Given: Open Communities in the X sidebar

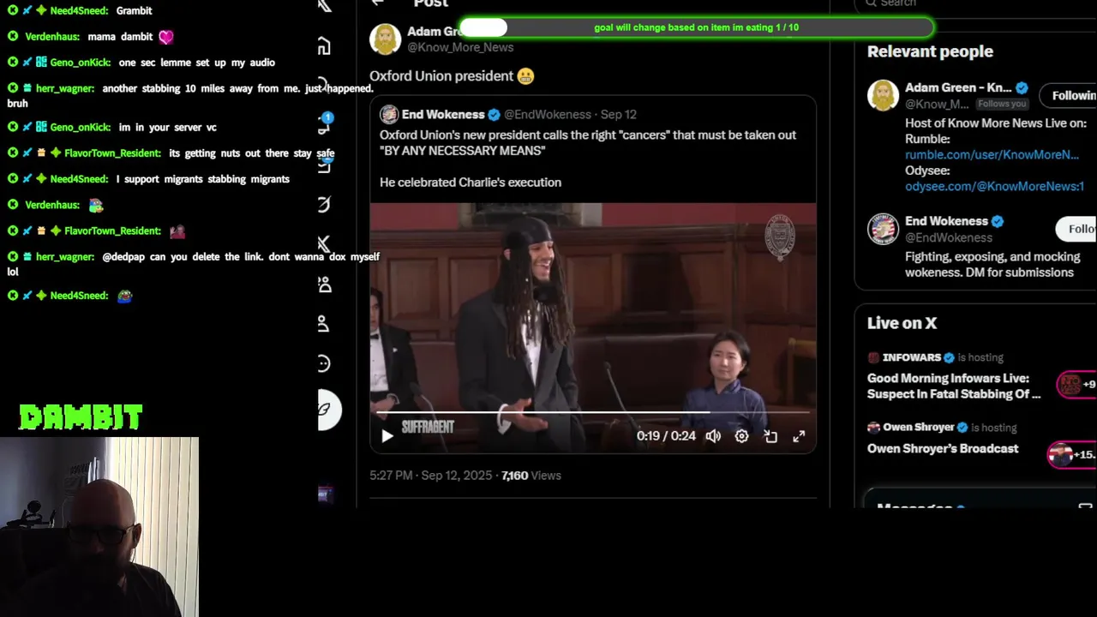Looking at the screenshot, I should click(x=324, y=285).
